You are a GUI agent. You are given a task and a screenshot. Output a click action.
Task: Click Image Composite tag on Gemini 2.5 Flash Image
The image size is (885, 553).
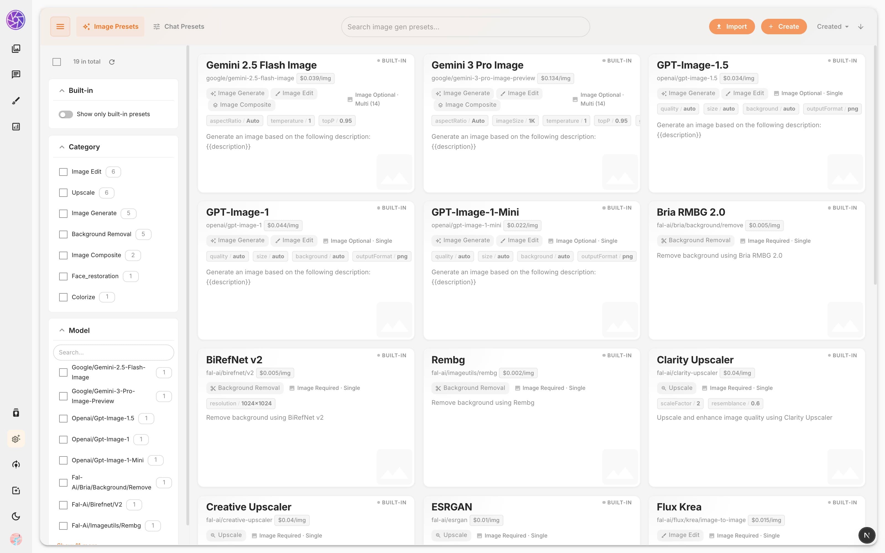242,105
